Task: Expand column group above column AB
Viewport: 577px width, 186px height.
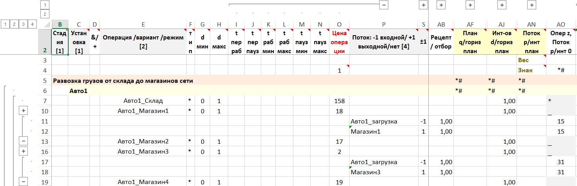Action: [441, 5]
